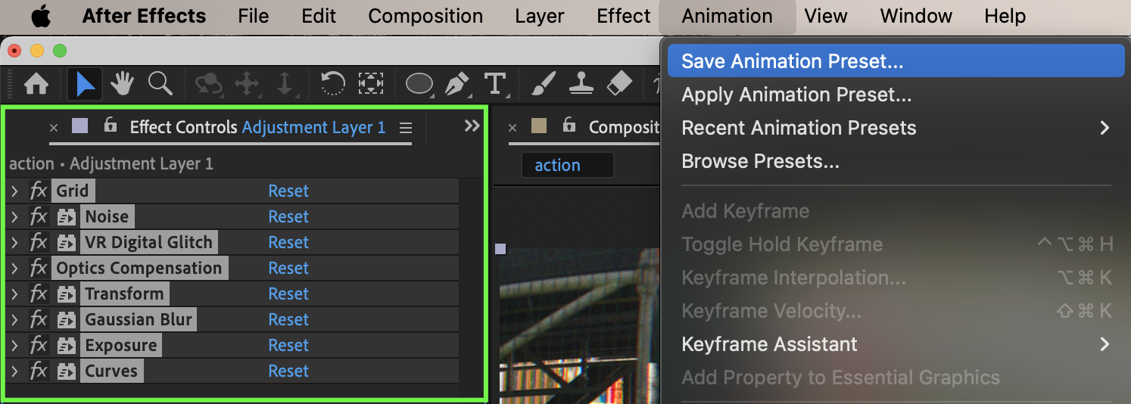Select the Ellipse shape tool
The height and width of the screenshot is (404, 1131).
(419, 83)
